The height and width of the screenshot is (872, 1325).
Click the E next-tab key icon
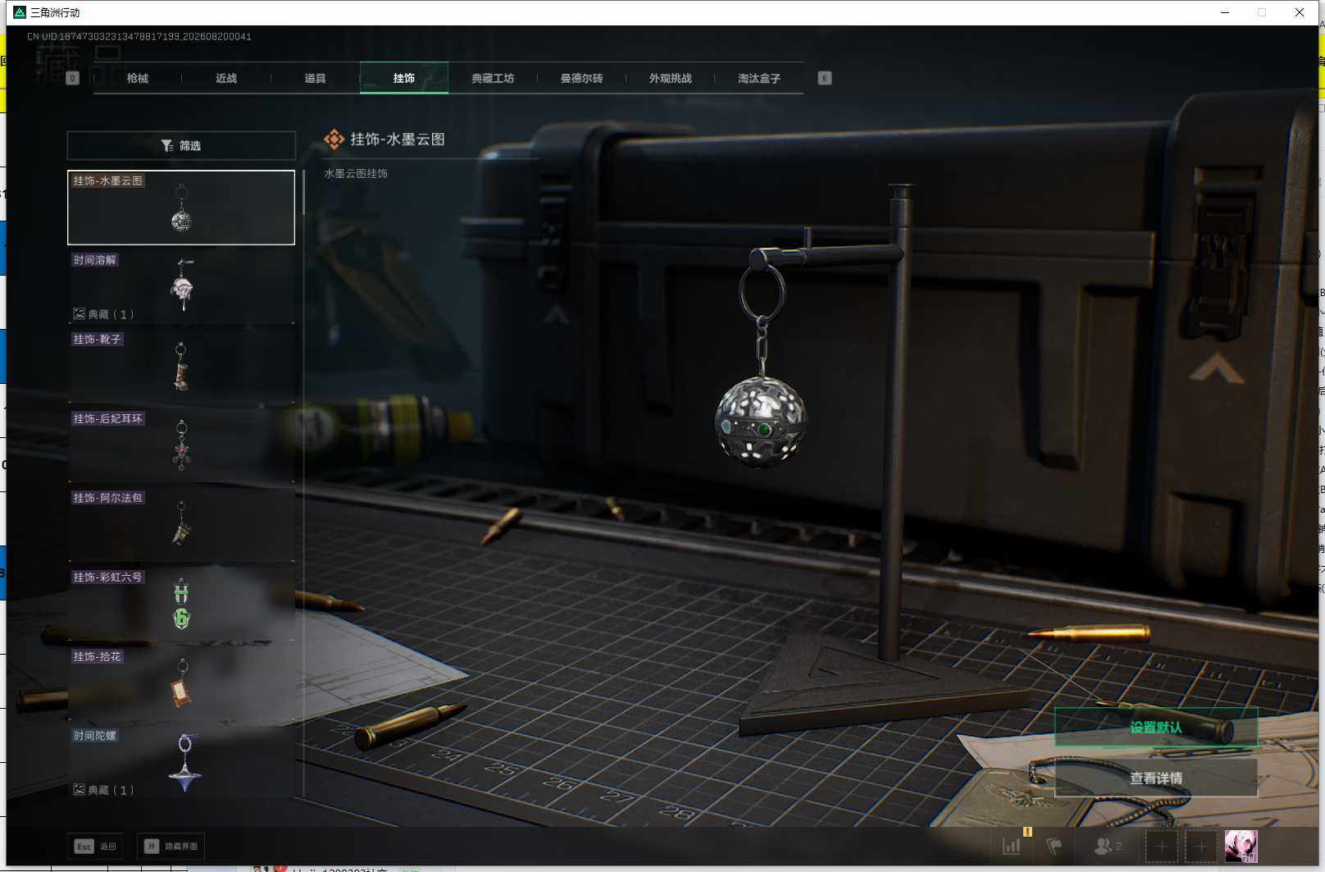(825, 78)
